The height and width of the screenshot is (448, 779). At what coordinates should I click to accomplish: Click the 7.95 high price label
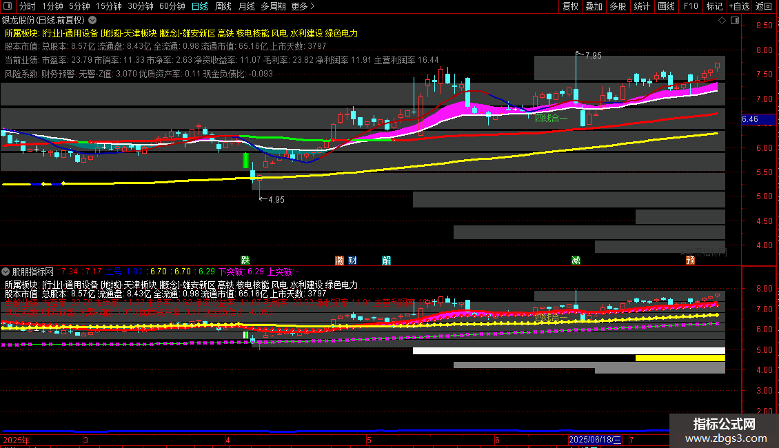click(x=593, y=56)
